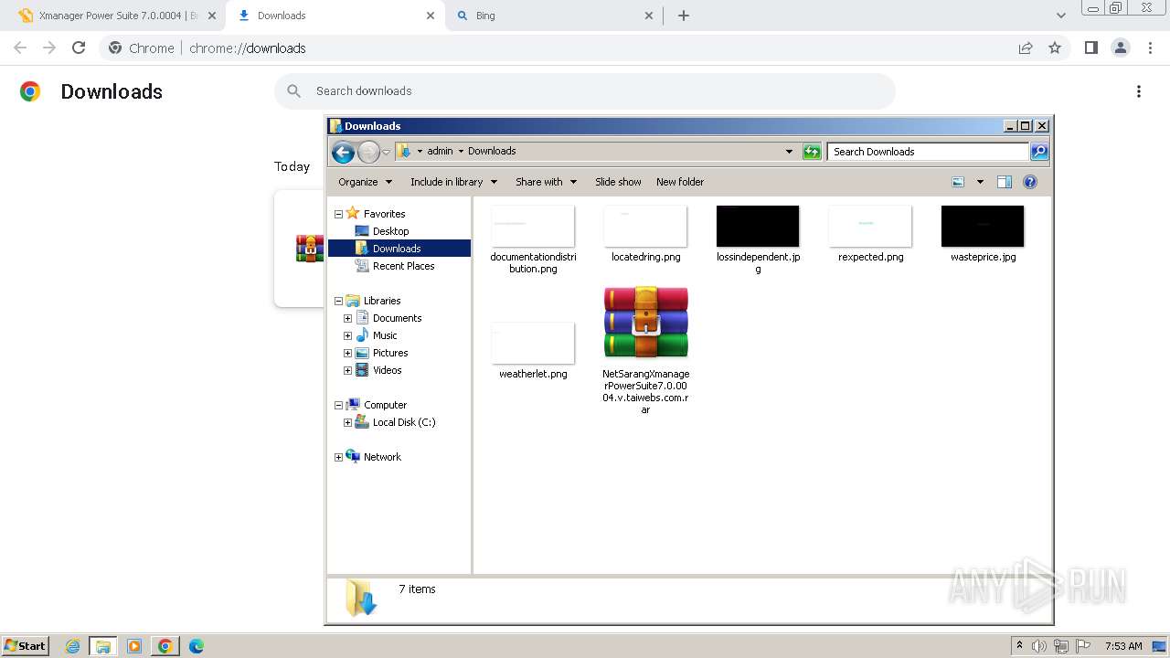Click the Search Downloads input field
The width and height of the screenshot is (1170, 658).
coord(928,152)
